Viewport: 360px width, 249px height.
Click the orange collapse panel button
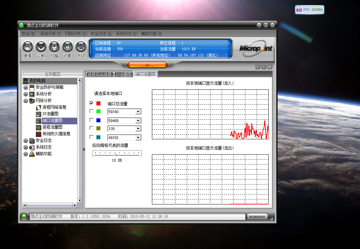coord(147,64)
